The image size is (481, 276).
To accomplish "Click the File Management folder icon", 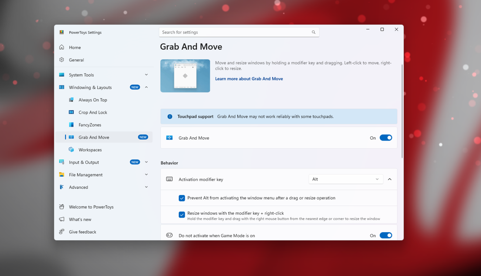I will (62, 174).
